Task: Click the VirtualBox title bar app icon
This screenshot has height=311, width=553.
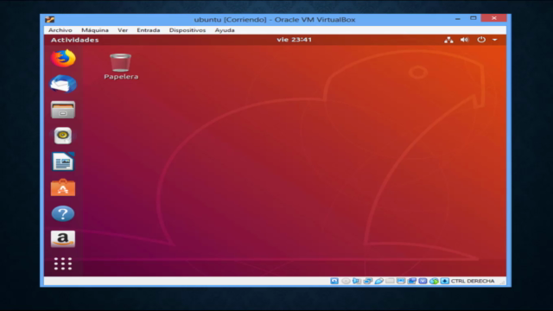Action: point(50,20)
